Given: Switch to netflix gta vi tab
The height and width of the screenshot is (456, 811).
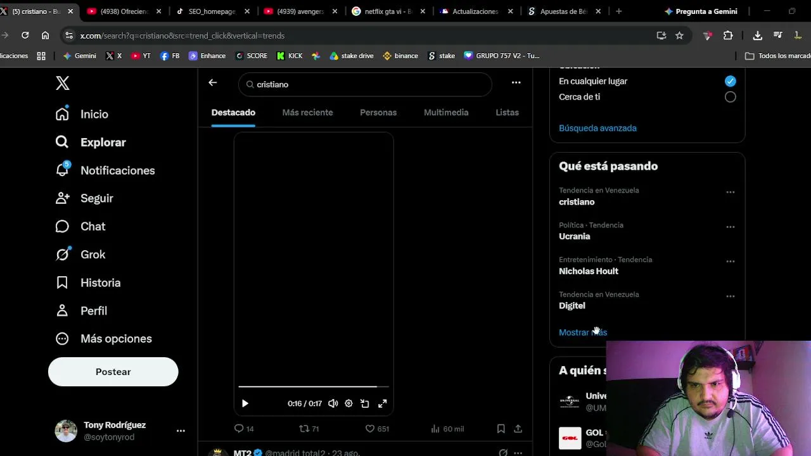Looking at the screenshot, I should pos(388,11).
